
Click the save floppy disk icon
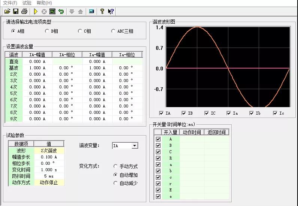(16, 12)
